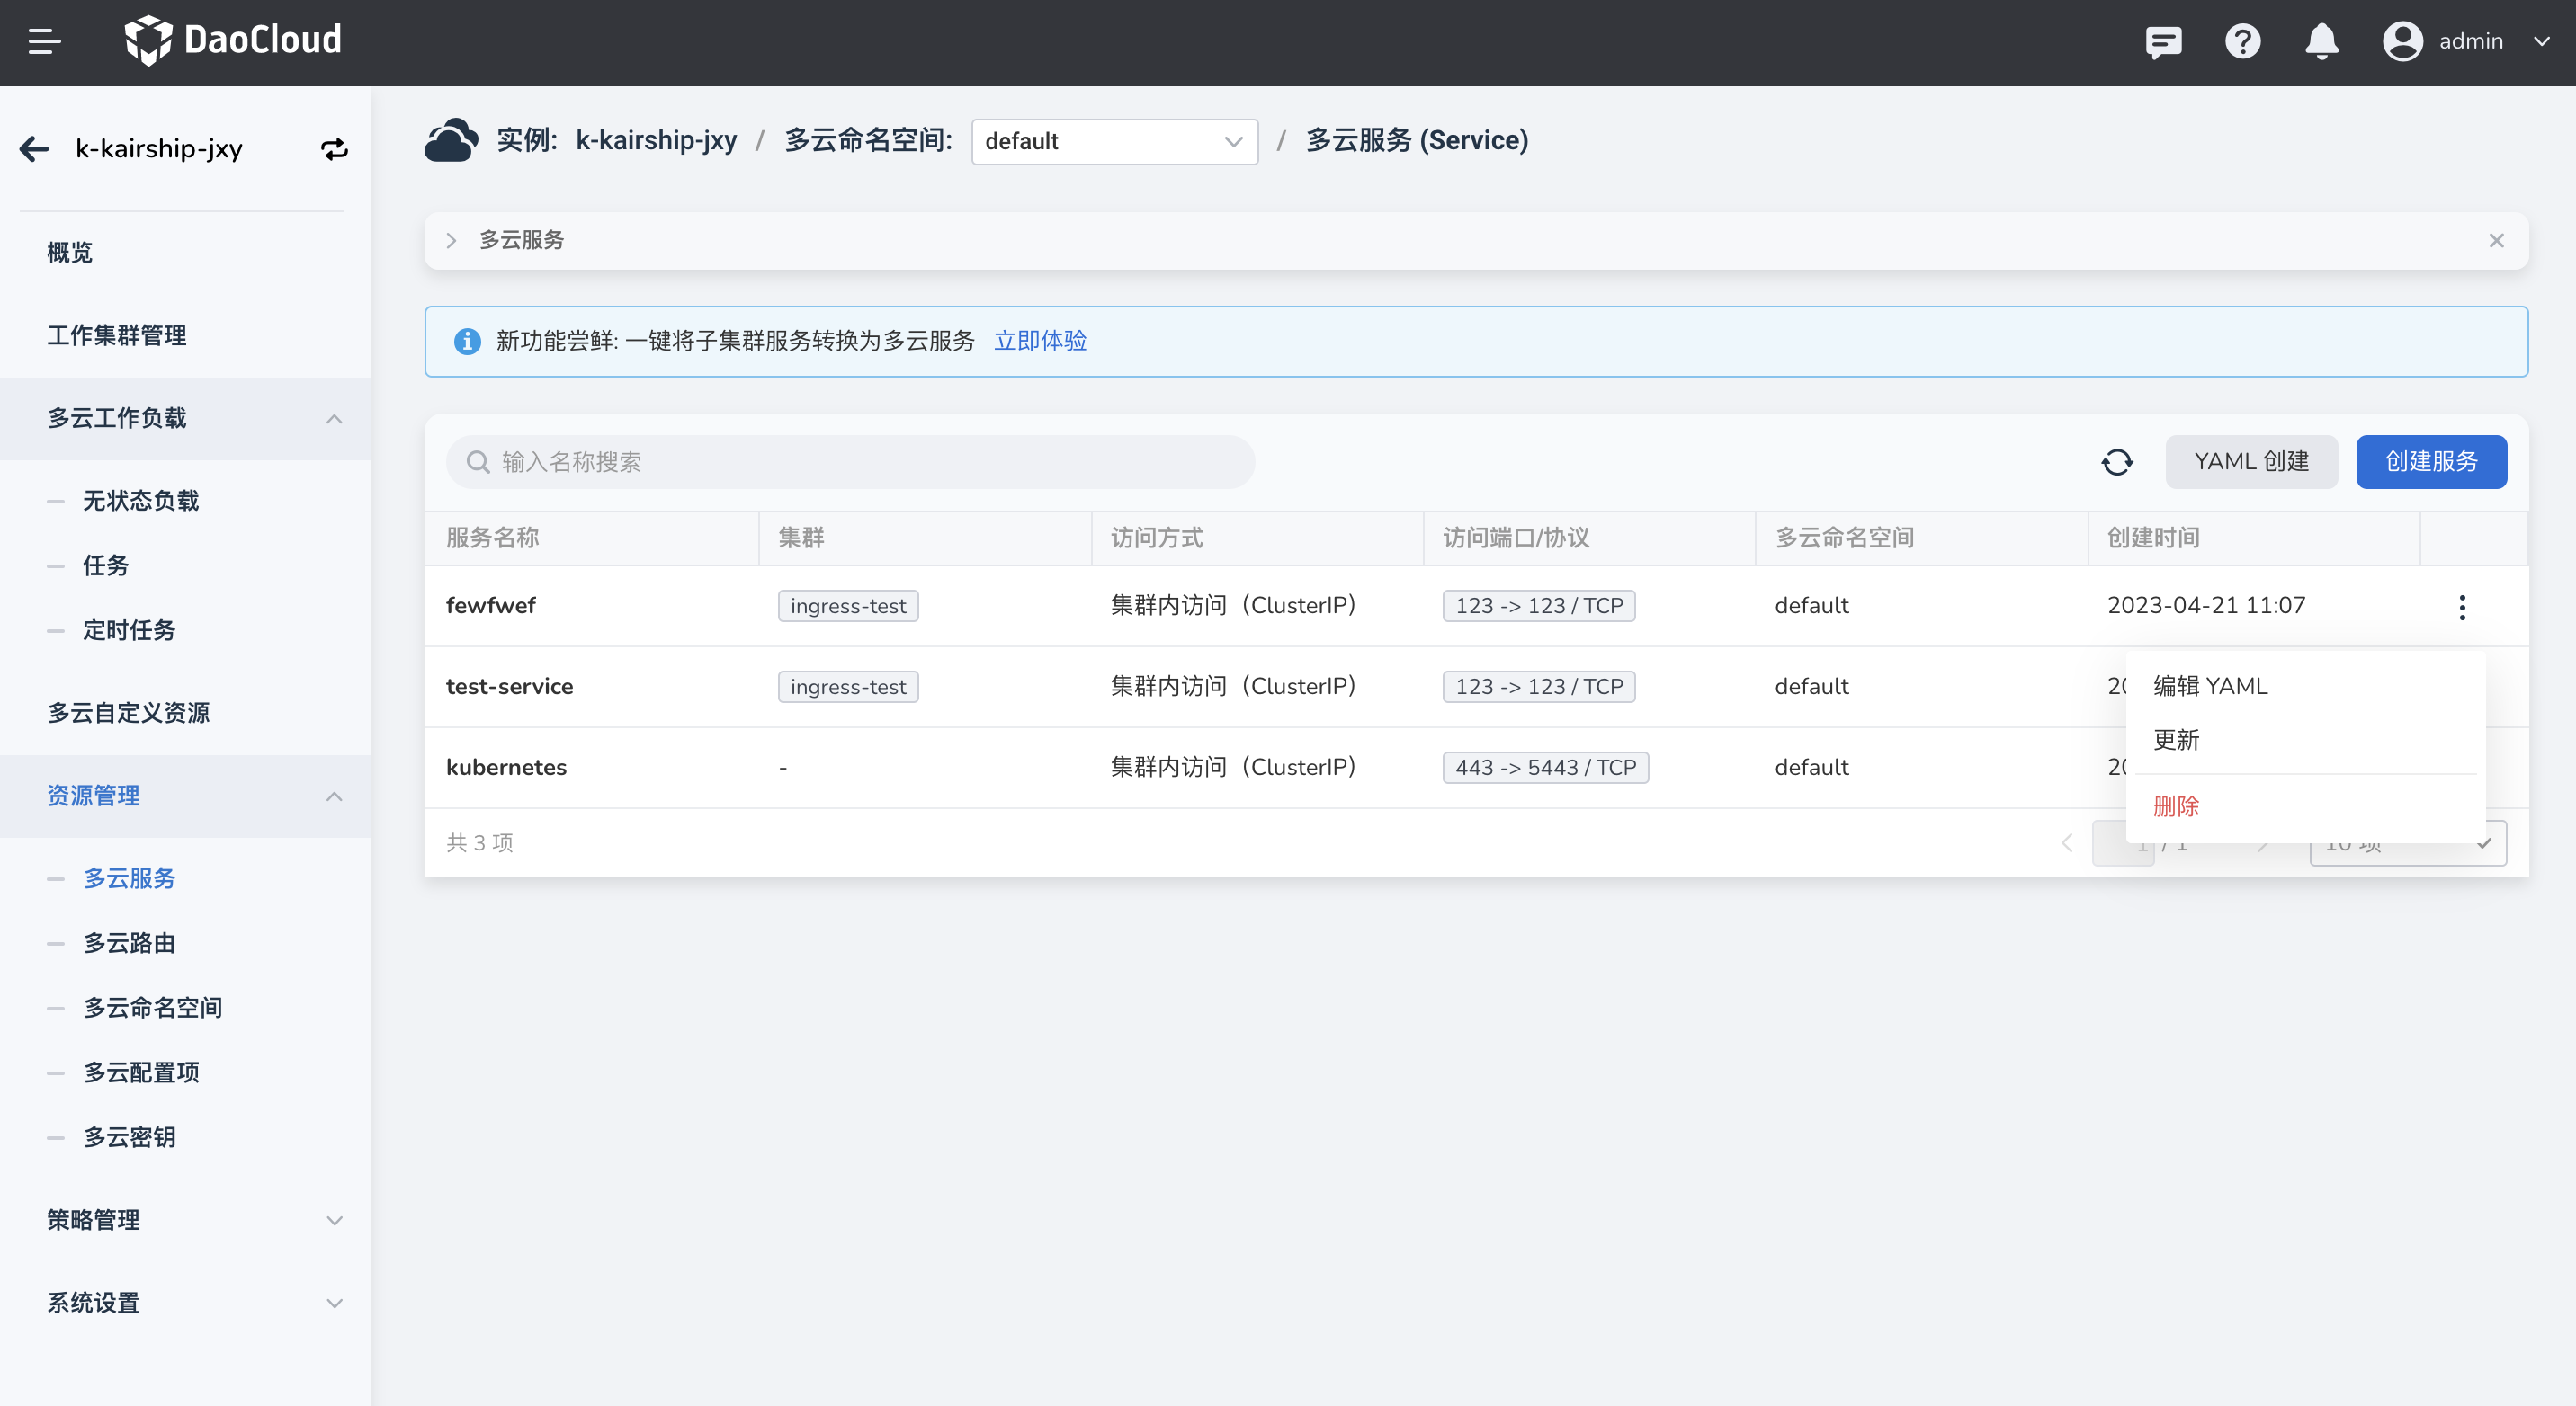2576x1406 pixels.
Task: Click the ingress-test tag in fewfwef row
Action: pyautogui.click(x=848, y=606)
